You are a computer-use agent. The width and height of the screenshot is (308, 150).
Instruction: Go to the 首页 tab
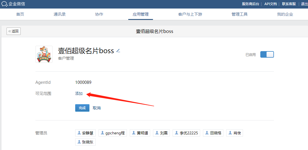point(20,14)
